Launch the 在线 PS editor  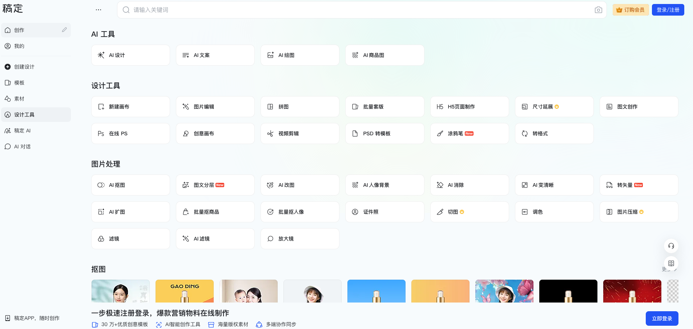tap(130, 133)
